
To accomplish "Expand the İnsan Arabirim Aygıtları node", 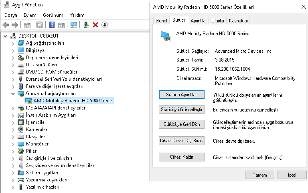I will [13, 115].
